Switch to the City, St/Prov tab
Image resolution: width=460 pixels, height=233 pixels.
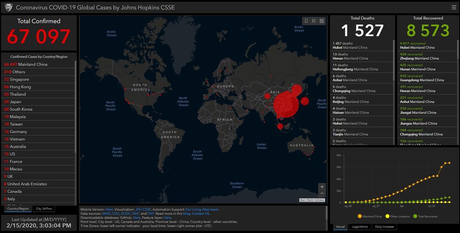click(x=44, y=209)
